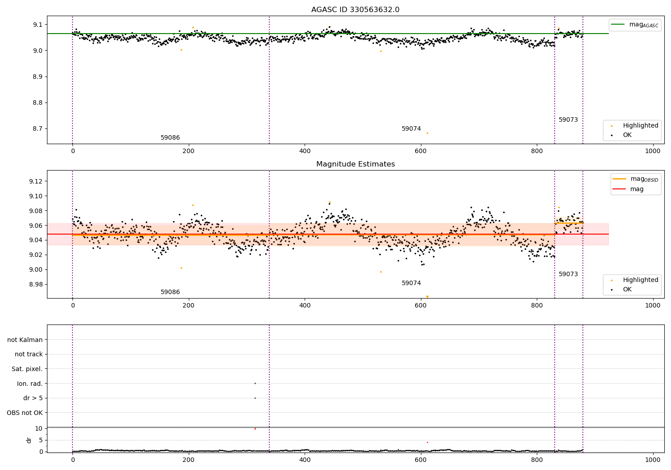Click the title 'AGASC ID 330563632.0'
The image size is (671, 470).
coord(355,9)
